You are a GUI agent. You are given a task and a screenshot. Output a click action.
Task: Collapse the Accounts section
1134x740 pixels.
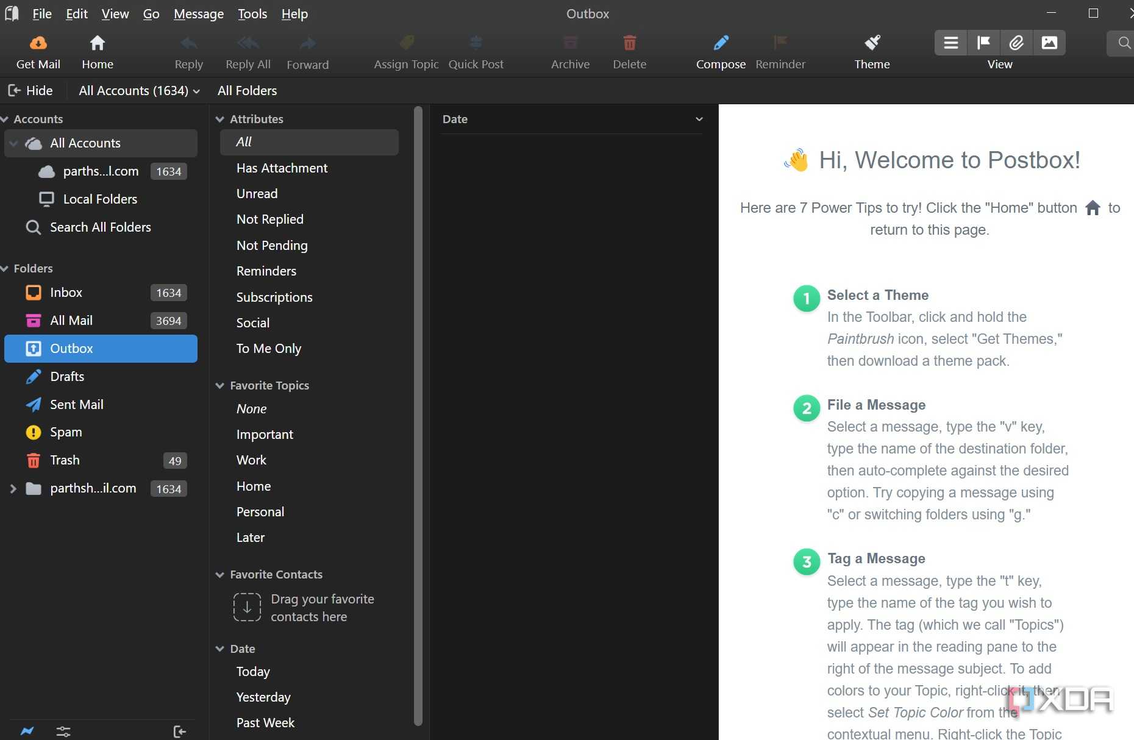coord(5,119)
